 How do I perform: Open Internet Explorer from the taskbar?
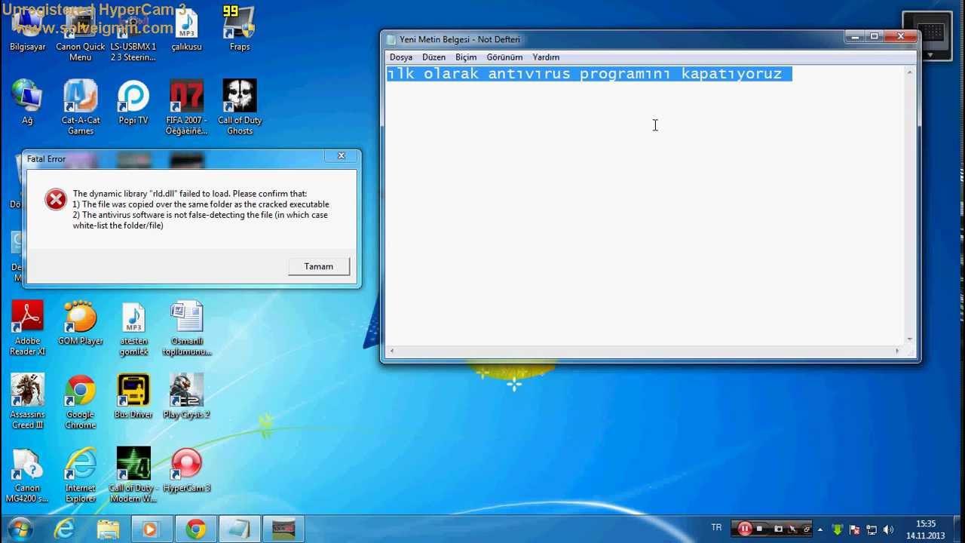point(64,529)
